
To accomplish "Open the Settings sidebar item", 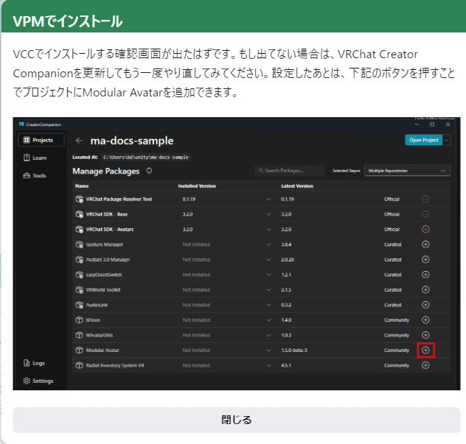I will (38, 381).
